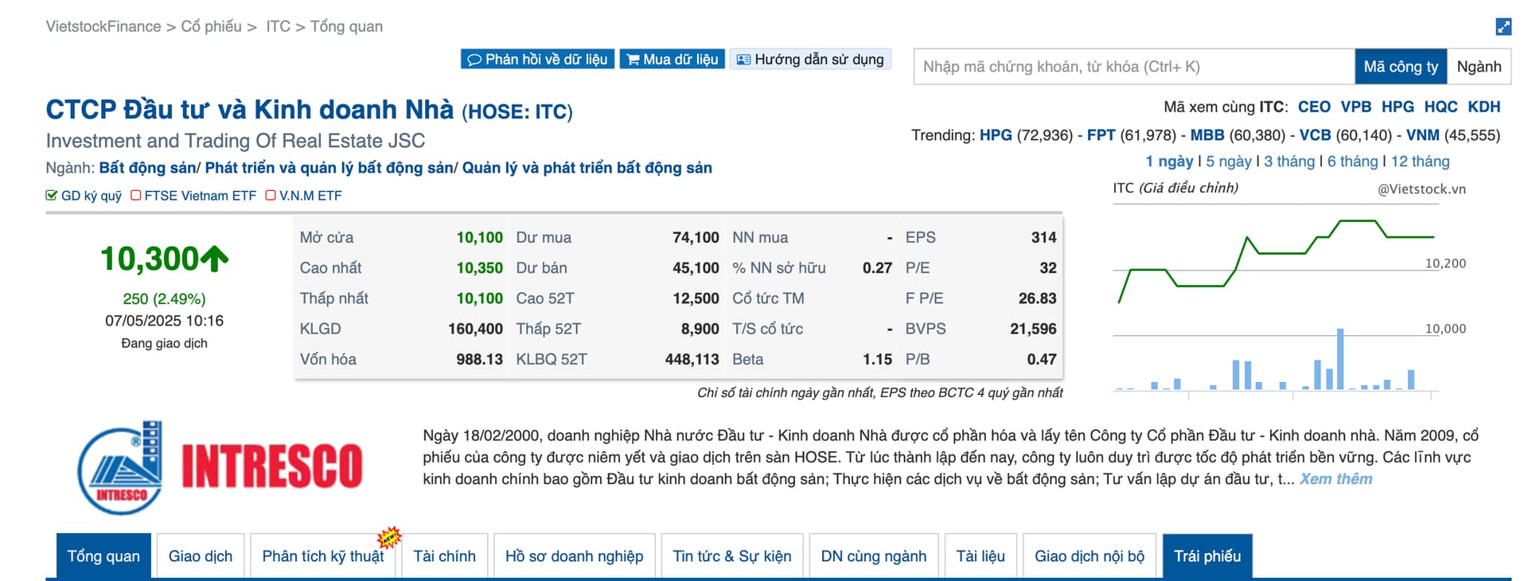This screenshot has height=581, width=1528.
Task: Click the HPG trending stock link
Action: pyautogui.click(x=996, y=135)
